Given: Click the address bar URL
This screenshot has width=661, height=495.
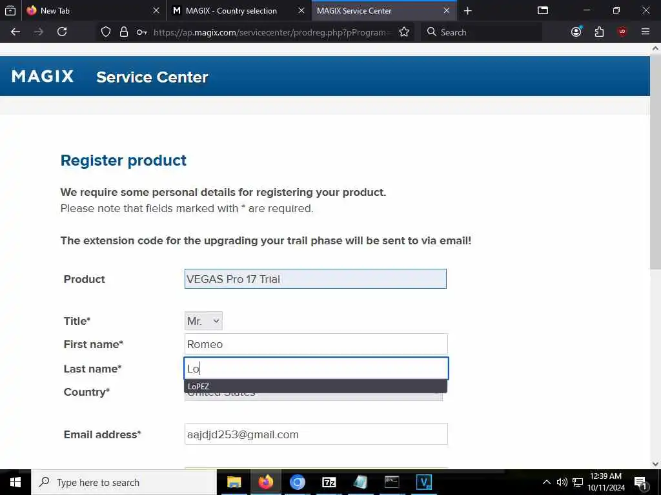Looking at the screenshot, I should pyautogui.click(x=272, y=32).
